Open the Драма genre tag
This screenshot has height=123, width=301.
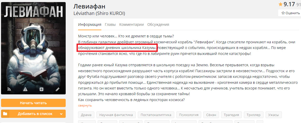click(86, 115)
